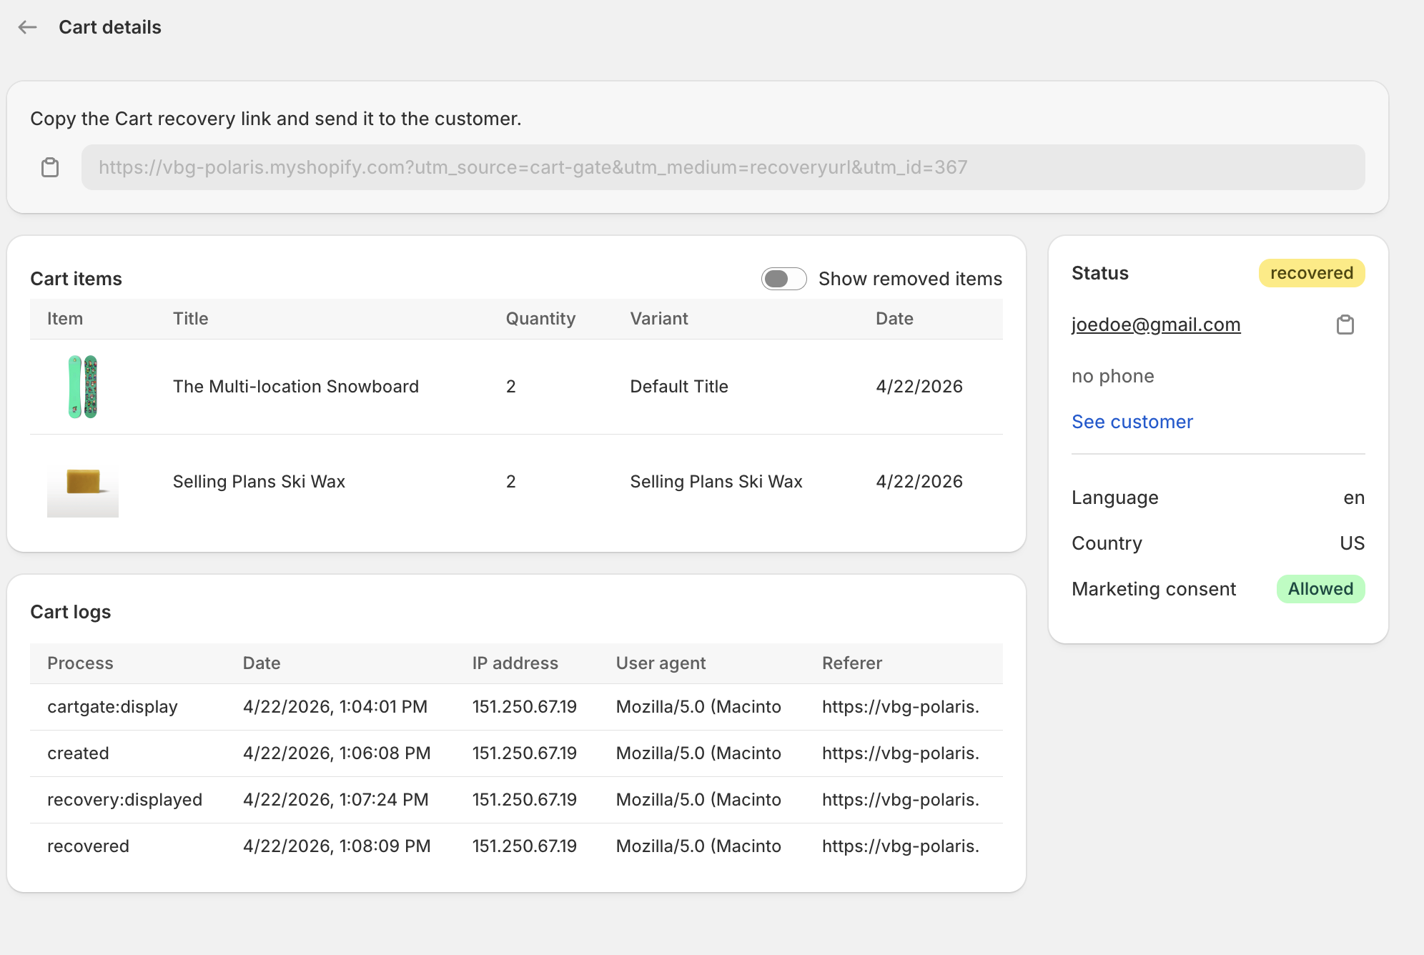Viewport: 1424px width, 955px height.
Task: Go back using the arrow icon
Action: pyautogui.click(x=27, y=27)
